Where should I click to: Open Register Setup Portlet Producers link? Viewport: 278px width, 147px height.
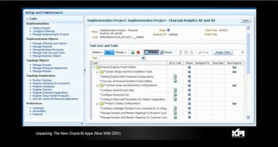coord(51,96)
